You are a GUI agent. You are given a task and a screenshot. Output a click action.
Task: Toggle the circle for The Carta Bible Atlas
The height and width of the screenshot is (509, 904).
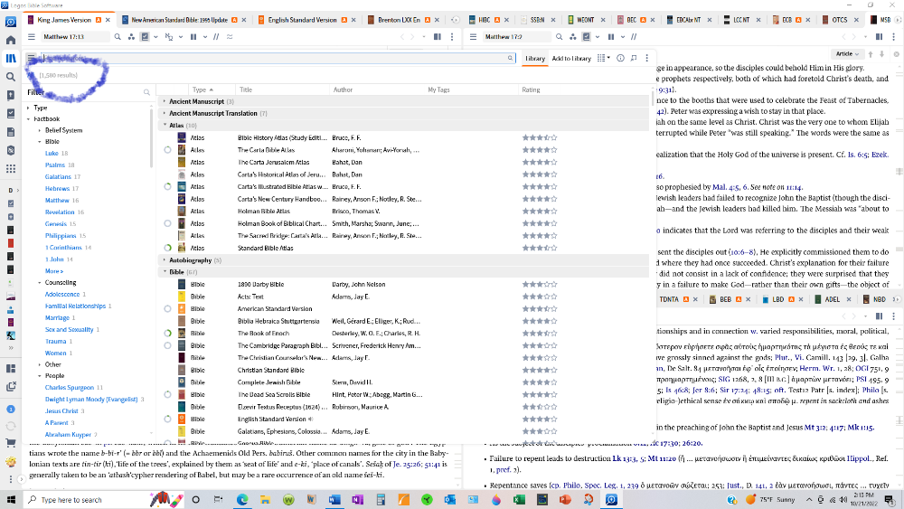coord(167,150)
